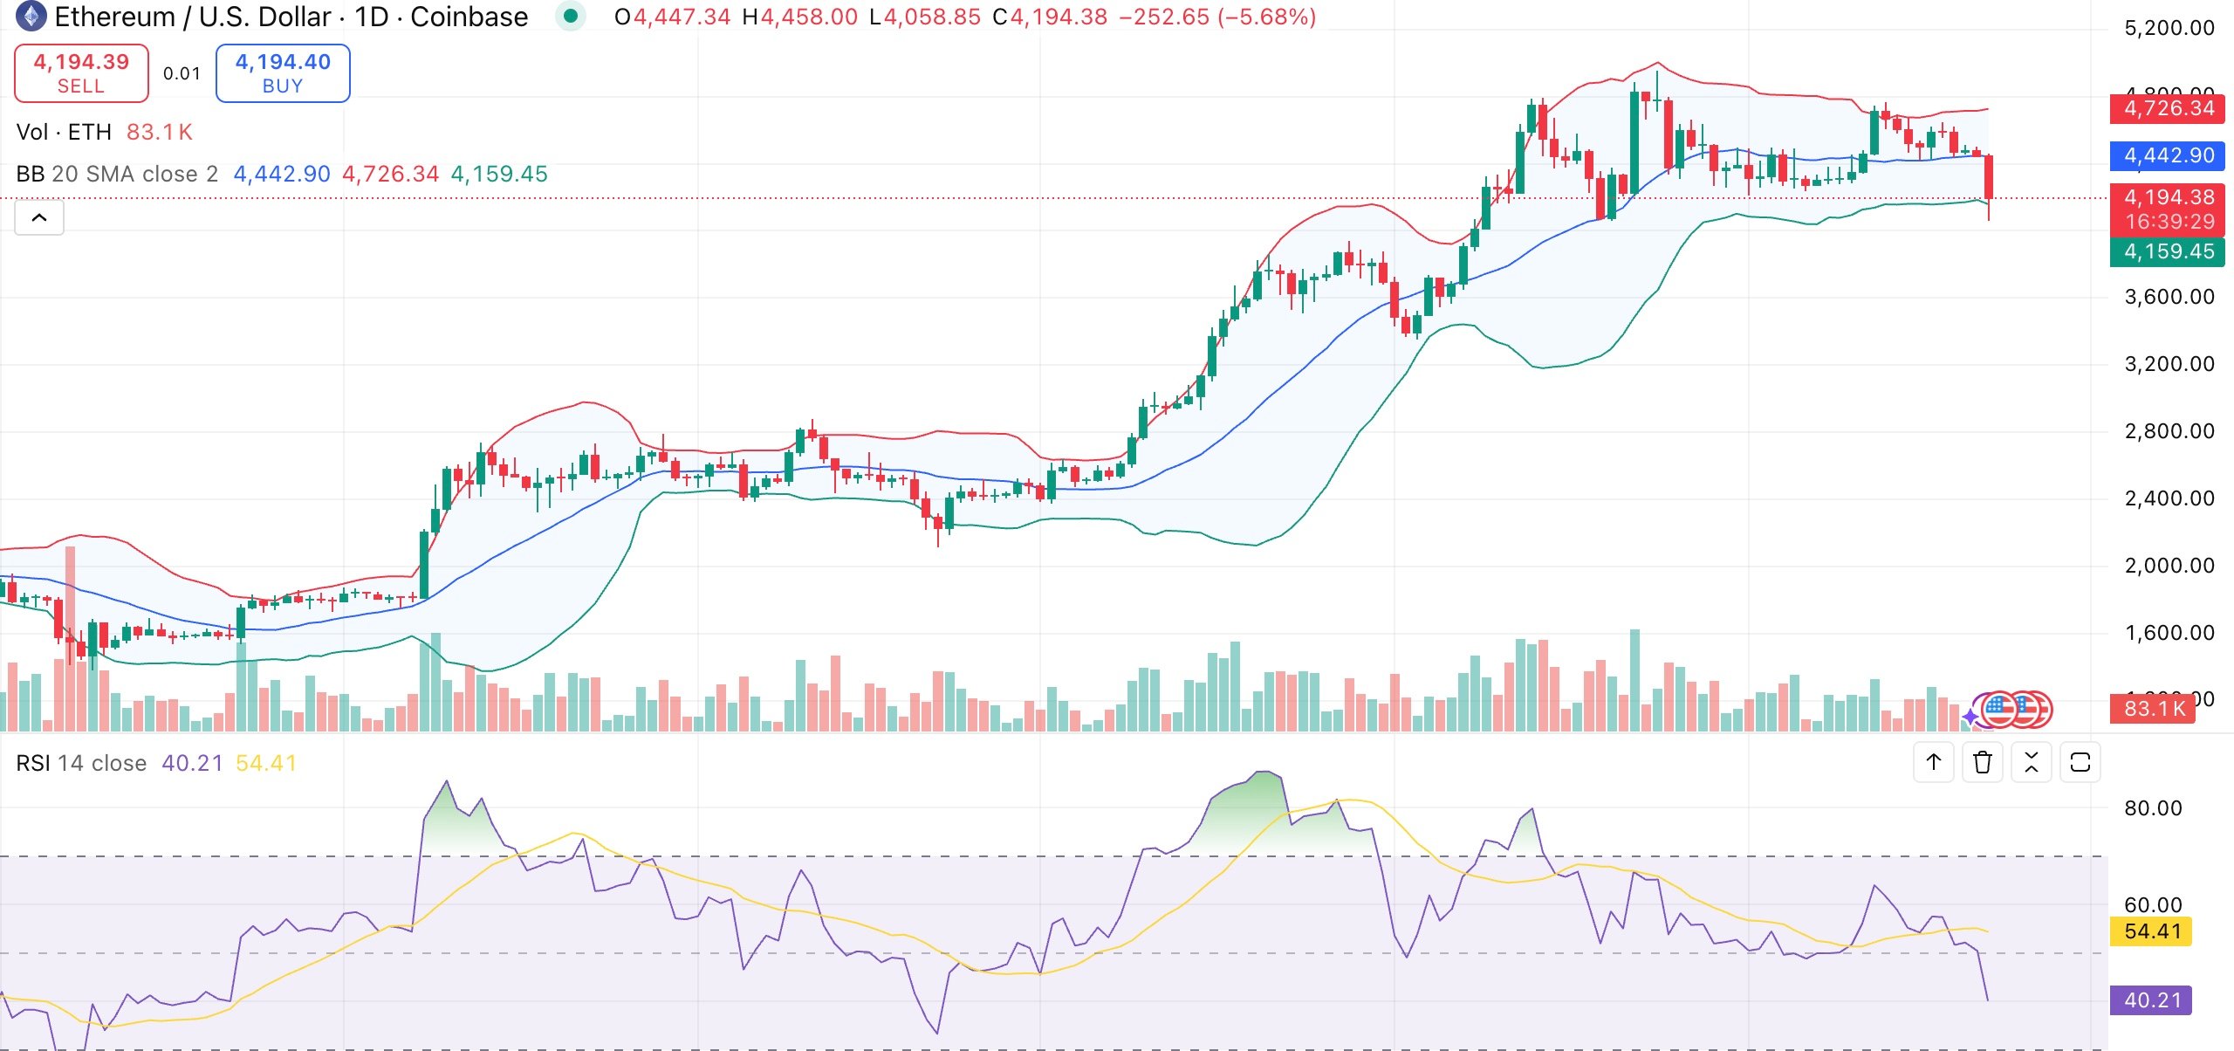The image size is (2234, 1051).
Task: Delete the RSI indicator using trash icon
Action: pos(1983,762)
